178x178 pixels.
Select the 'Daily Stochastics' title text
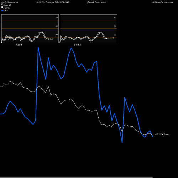click(10, 2)
